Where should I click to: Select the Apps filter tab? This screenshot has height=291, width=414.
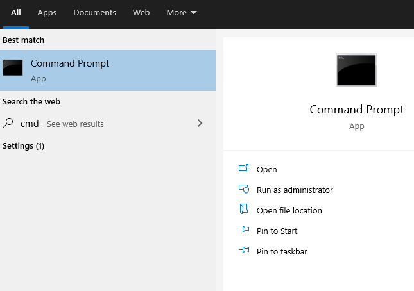pos(47,13)
